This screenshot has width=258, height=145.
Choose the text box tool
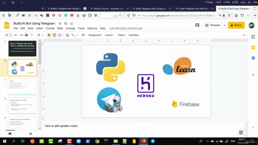(x=54, y=35)
